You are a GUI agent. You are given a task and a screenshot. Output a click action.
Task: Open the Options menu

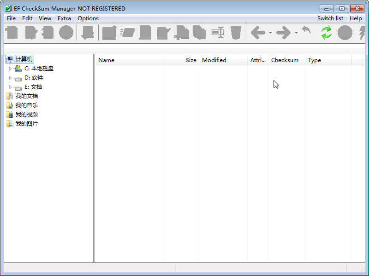[x=88, y=18]
